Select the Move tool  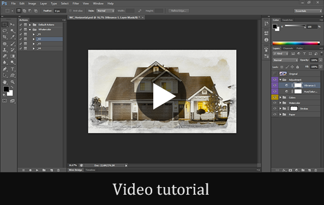[x=13, y=24]
